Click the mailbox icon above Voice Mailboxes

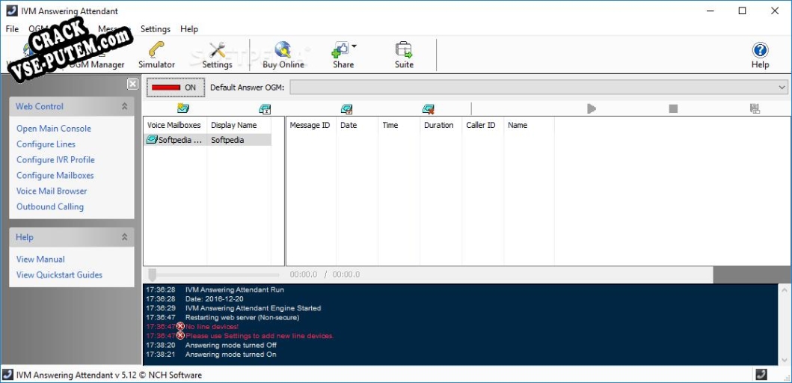182,109
